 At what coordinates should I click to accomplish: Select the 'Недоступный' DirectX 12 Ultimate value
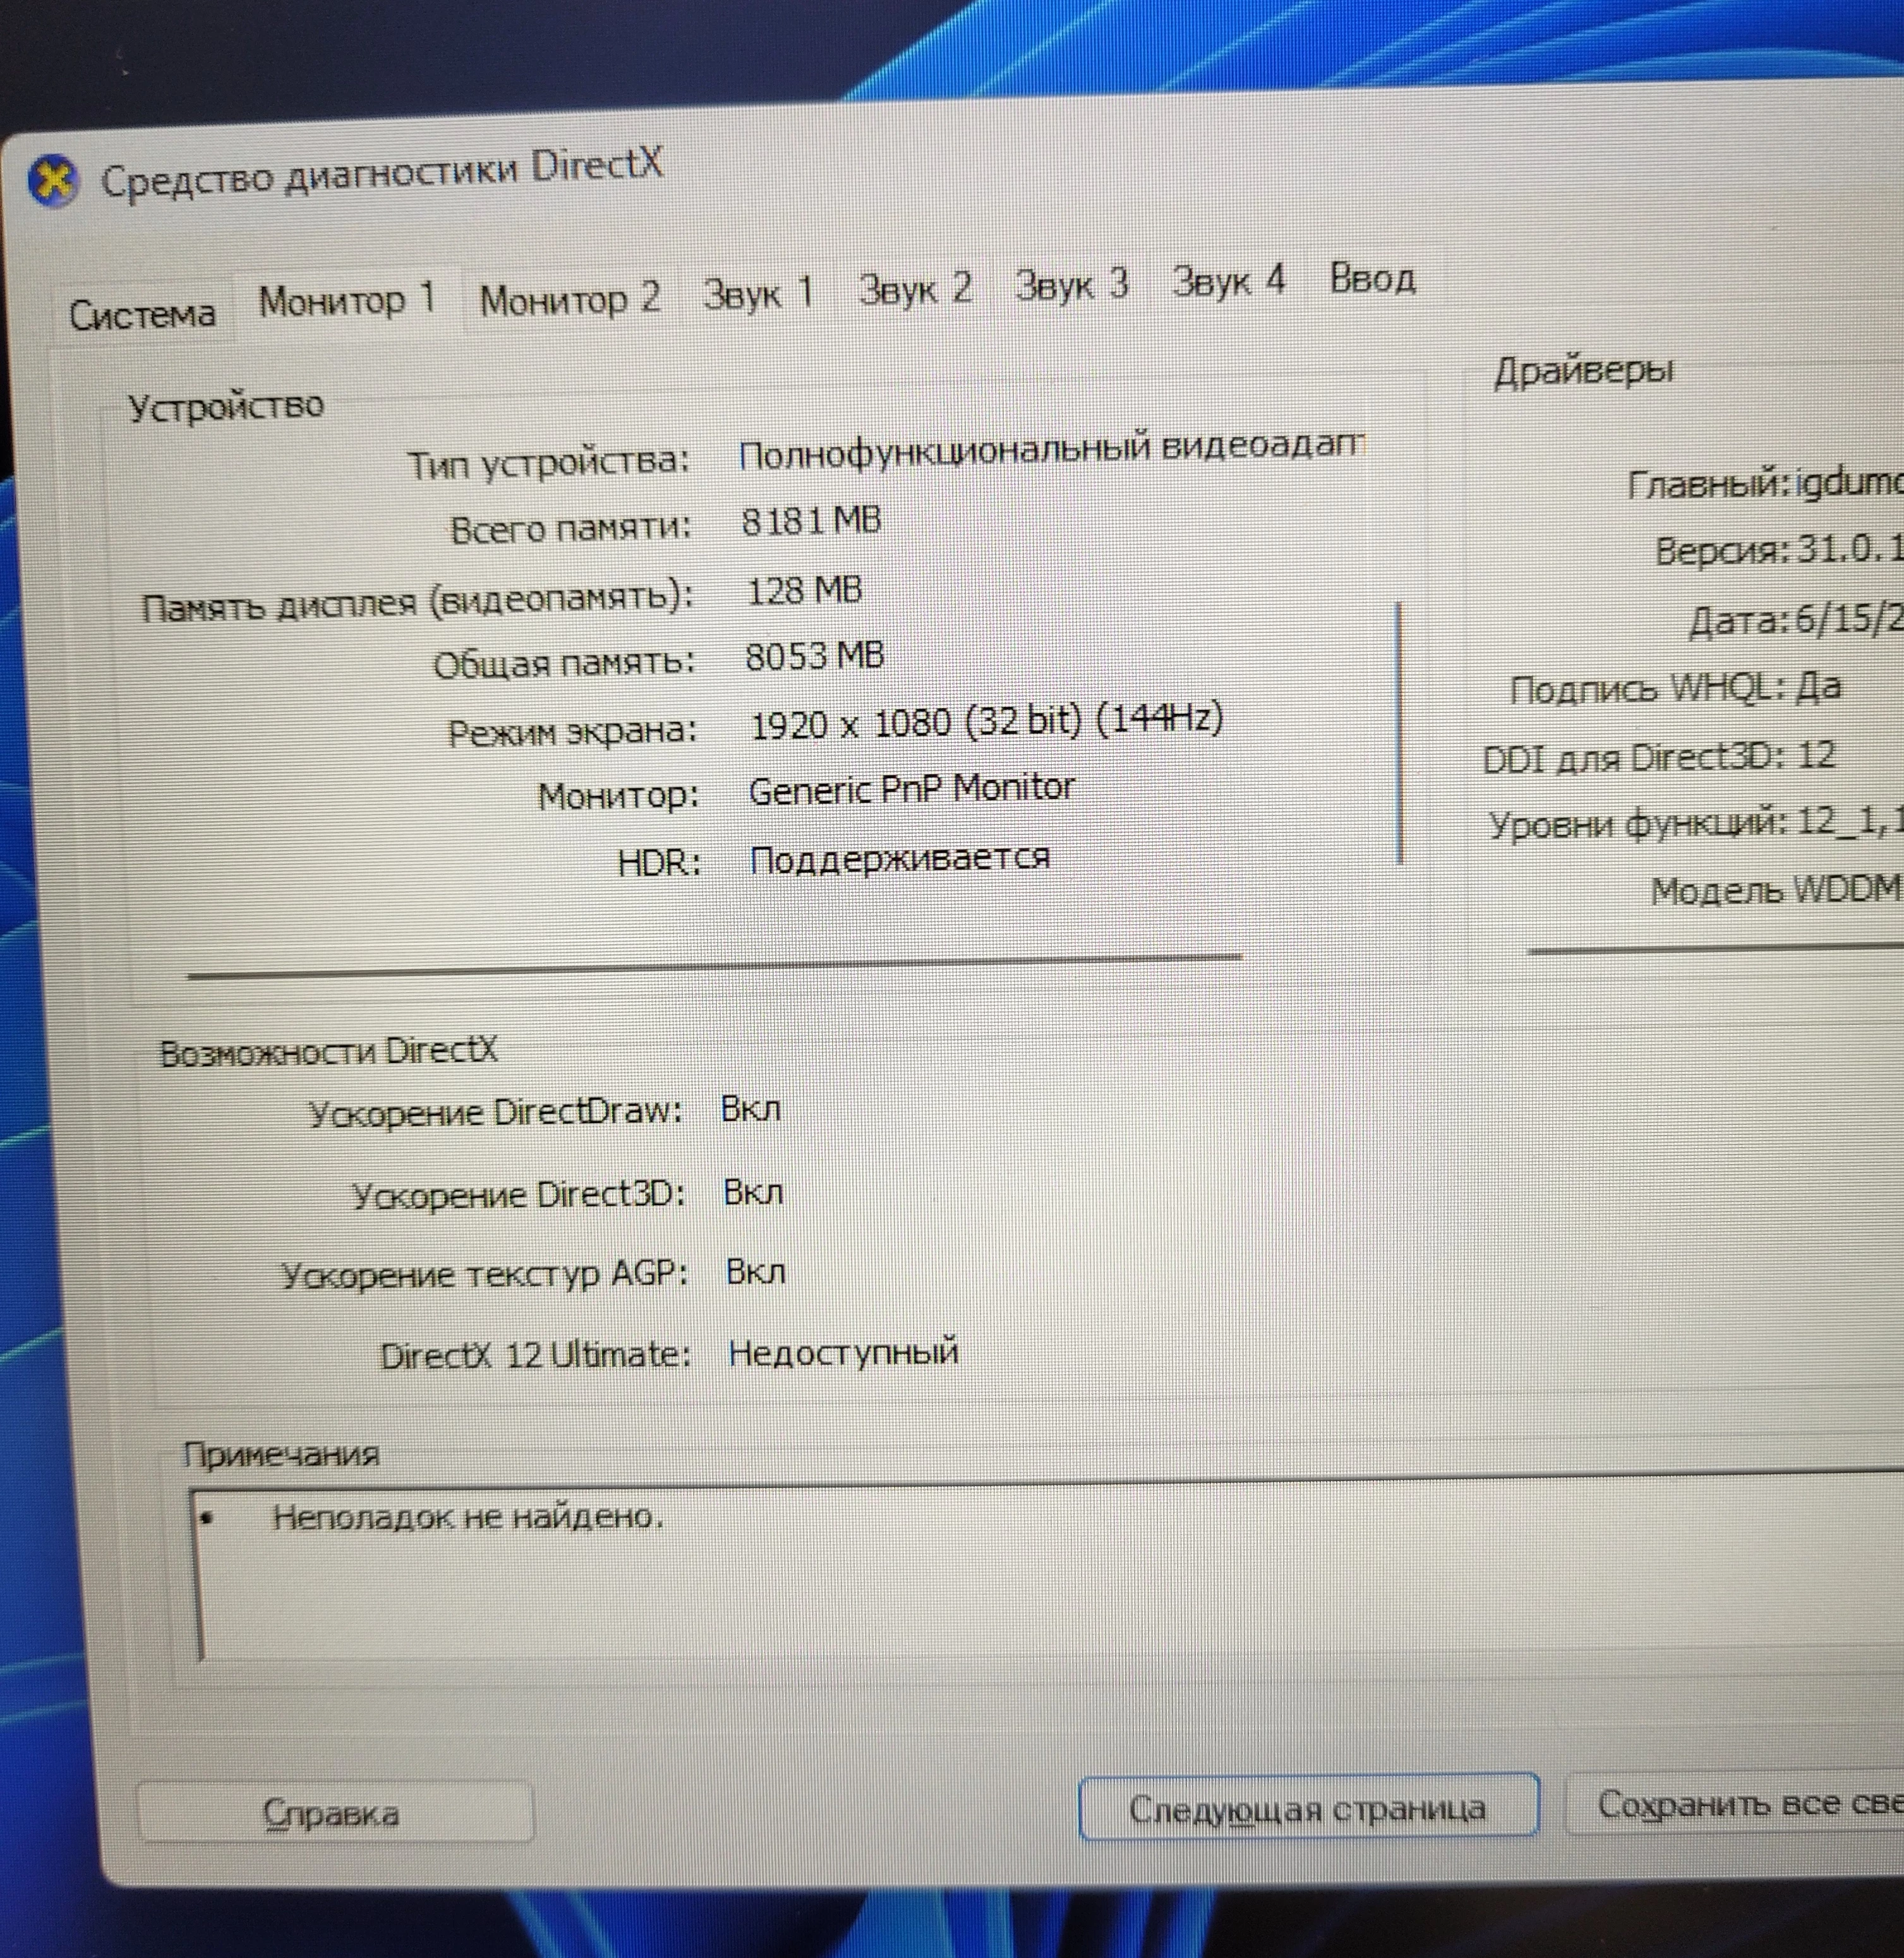pos(843,1352)
